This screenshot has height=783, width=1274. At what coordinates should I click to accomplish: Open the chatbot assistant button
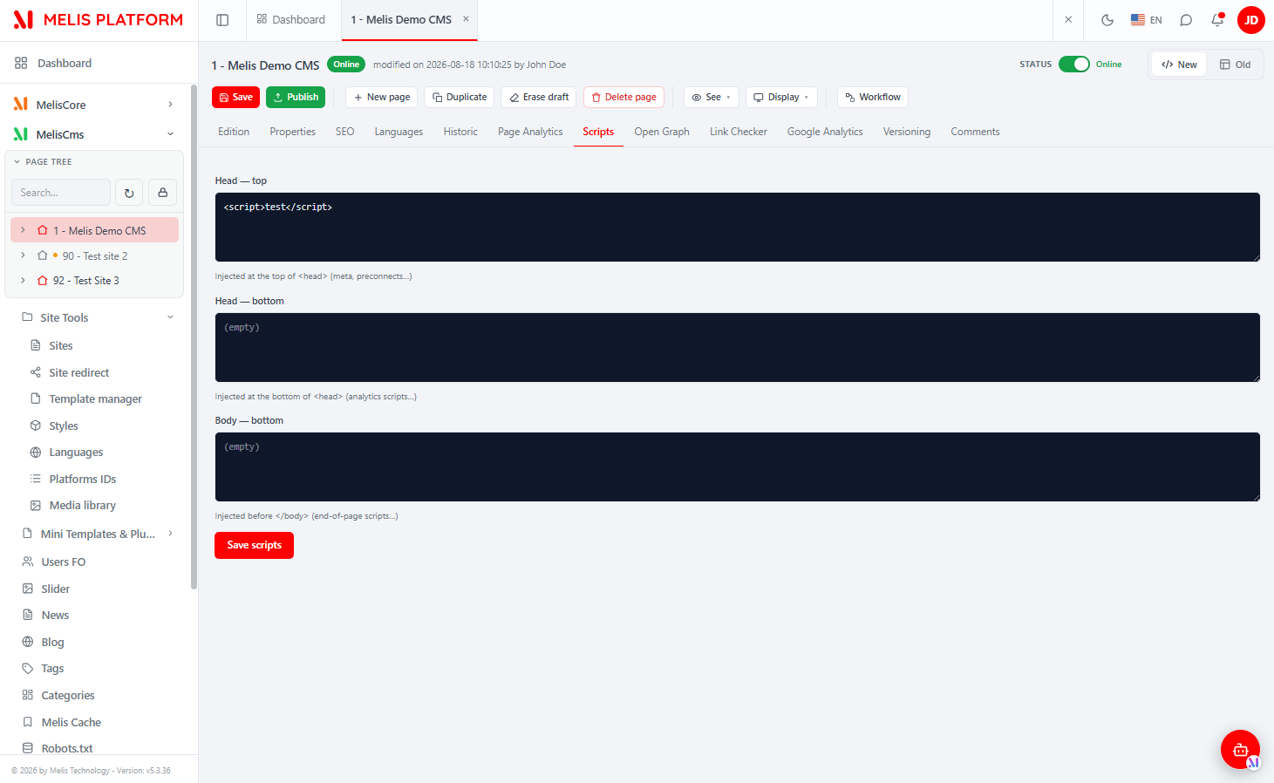(1240, 749)
